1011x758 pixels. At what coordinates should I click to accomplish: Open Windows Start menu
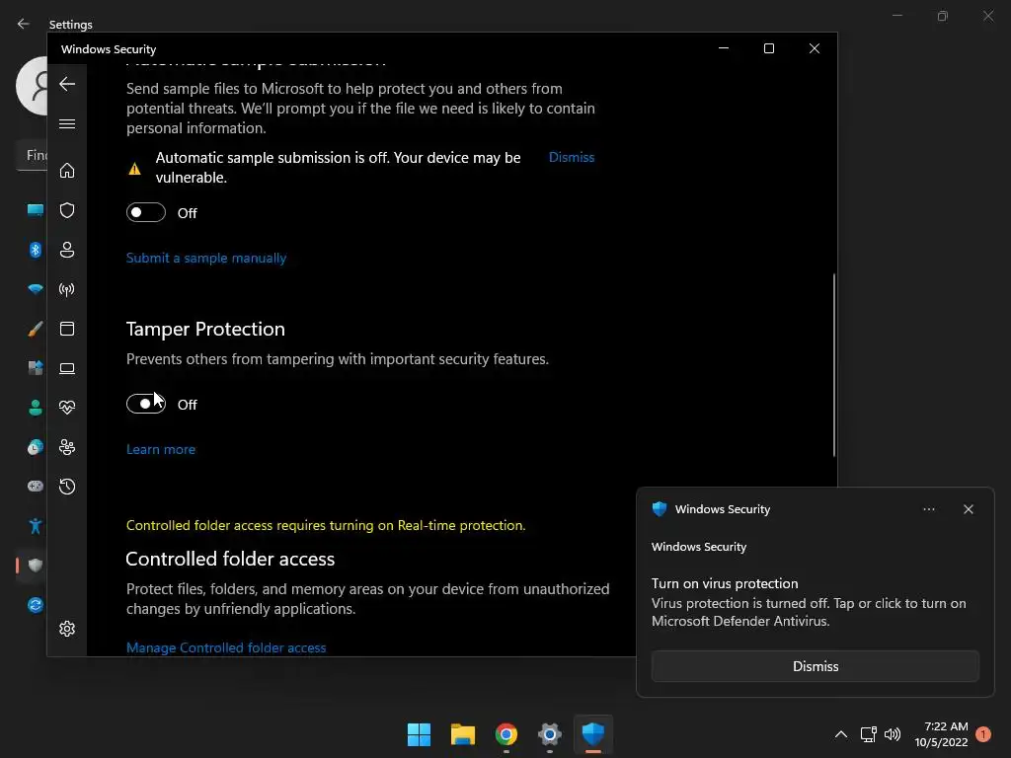pyautogui.click(x=419, y=734)
